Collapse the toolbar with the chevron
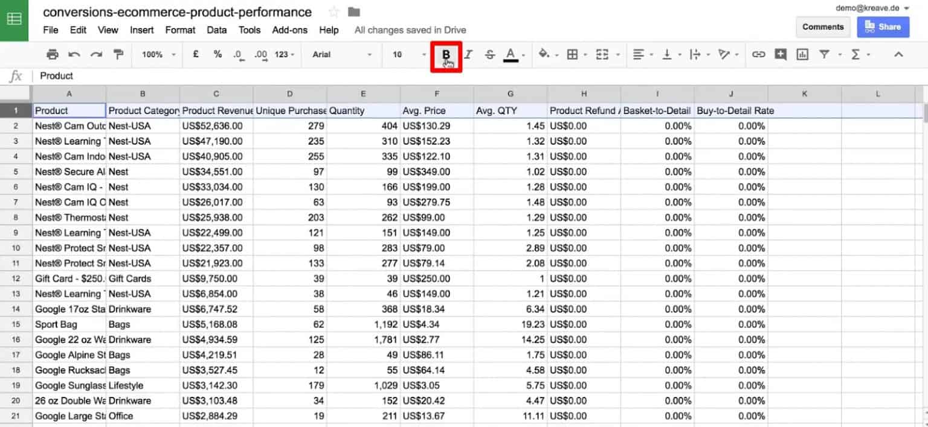Image resolution: width=928 pixels, height=427 pixels. pos(899,54)
